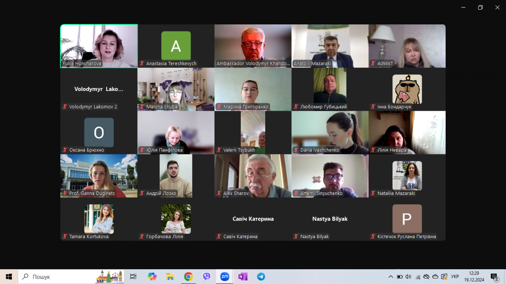Click the speaker volume tray icon

click(x=408, y=276)
